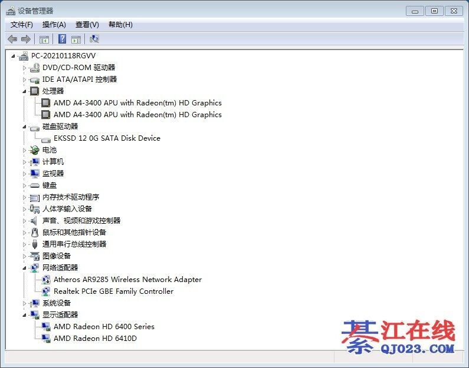
Task: Click the 磁盘驱动器 disk category icon
Action: tap(35, 128)
